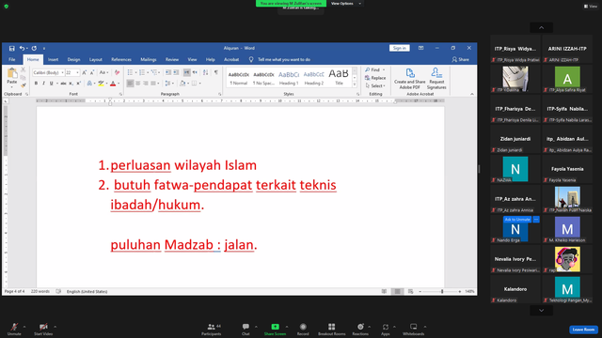Toggle Show/Hide paragraph marks
The width and height of the screenshot is (602, 338).
(x=216, y=72)
